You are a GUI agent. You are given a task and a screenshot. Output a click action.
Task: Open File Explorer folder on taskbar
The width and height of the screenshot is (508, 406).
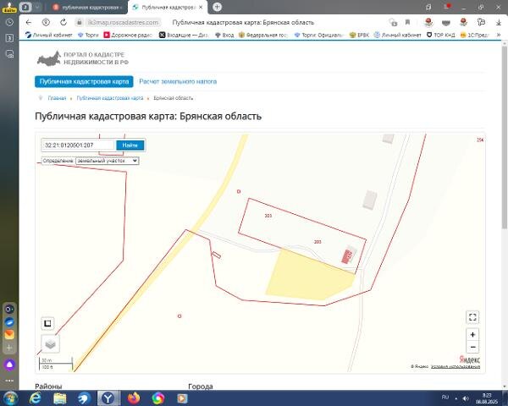(60, 398)
